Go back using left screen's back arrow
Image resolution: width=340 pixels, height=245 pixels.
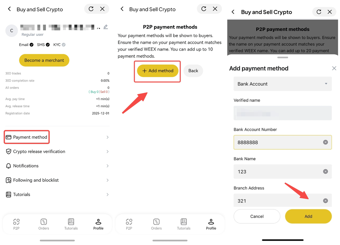pyautogui.click(x=9, y=9)
